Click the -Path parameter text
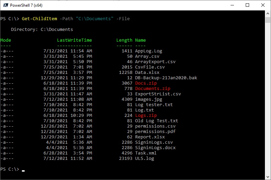271x180 pixels. point(66,18)
